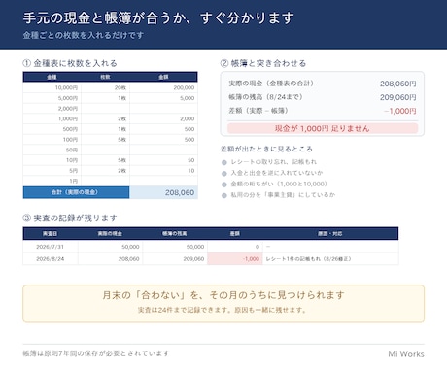Image resolution: width=447 pixels, height=369 pixels.
Task: Select the 2,000円 denomination cell
Action: 52,109
